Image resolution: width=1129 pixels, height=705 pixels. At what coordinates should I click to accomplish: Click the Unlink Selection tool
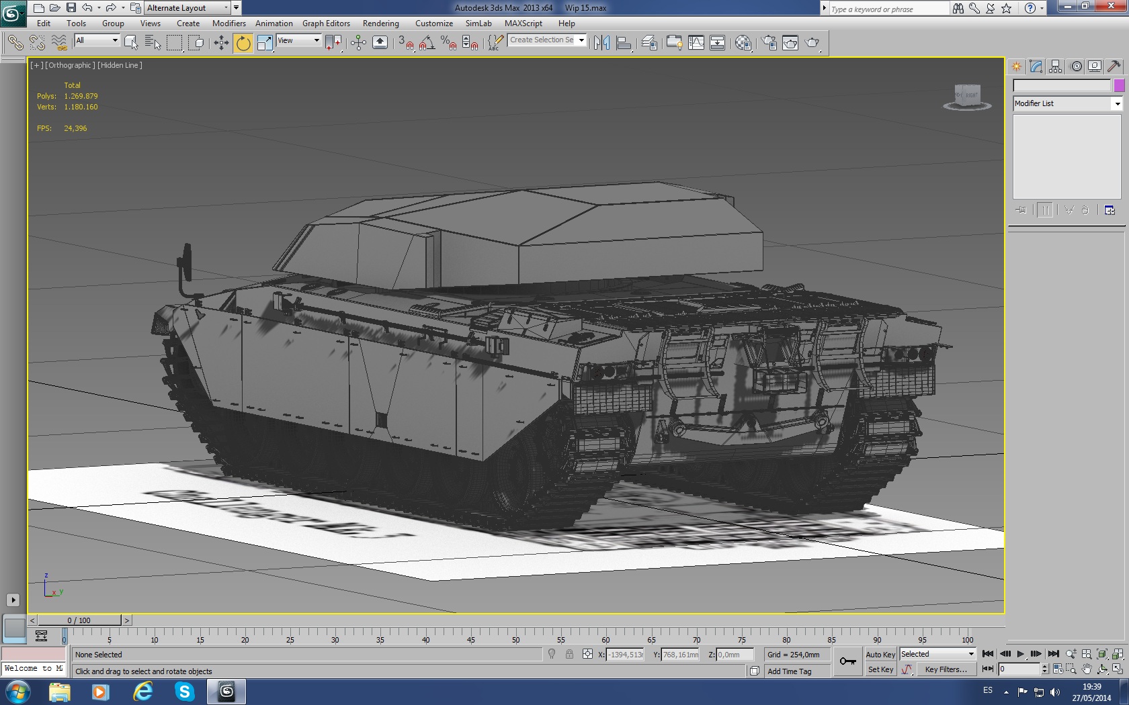click(37, 43)
